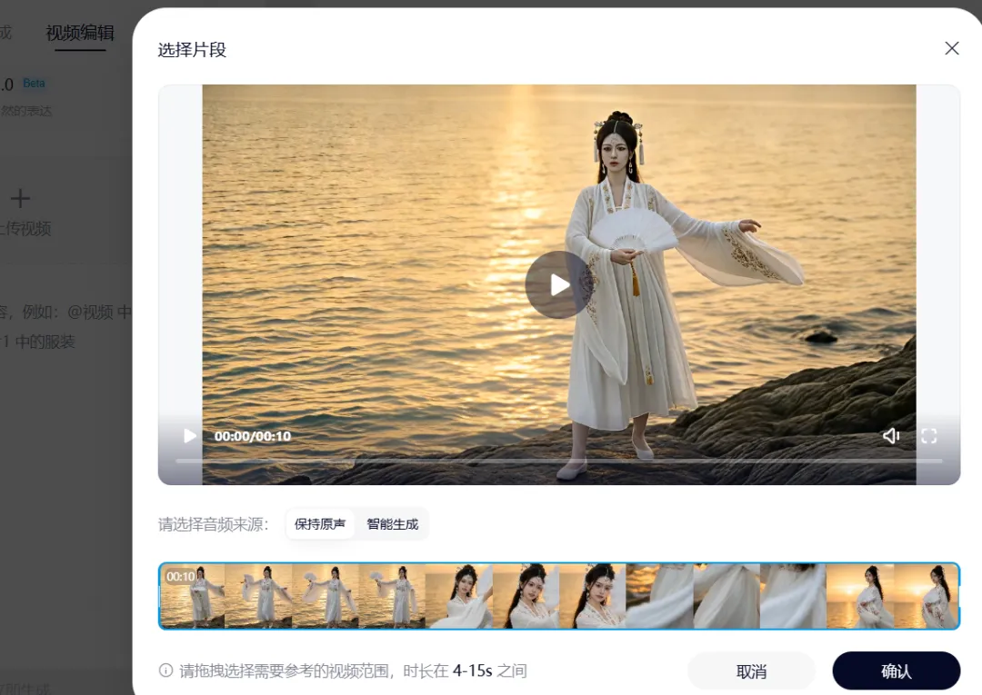
Task: Click 取消 to cancel selection
Action: pyautogui.click(x=752, y=671)
